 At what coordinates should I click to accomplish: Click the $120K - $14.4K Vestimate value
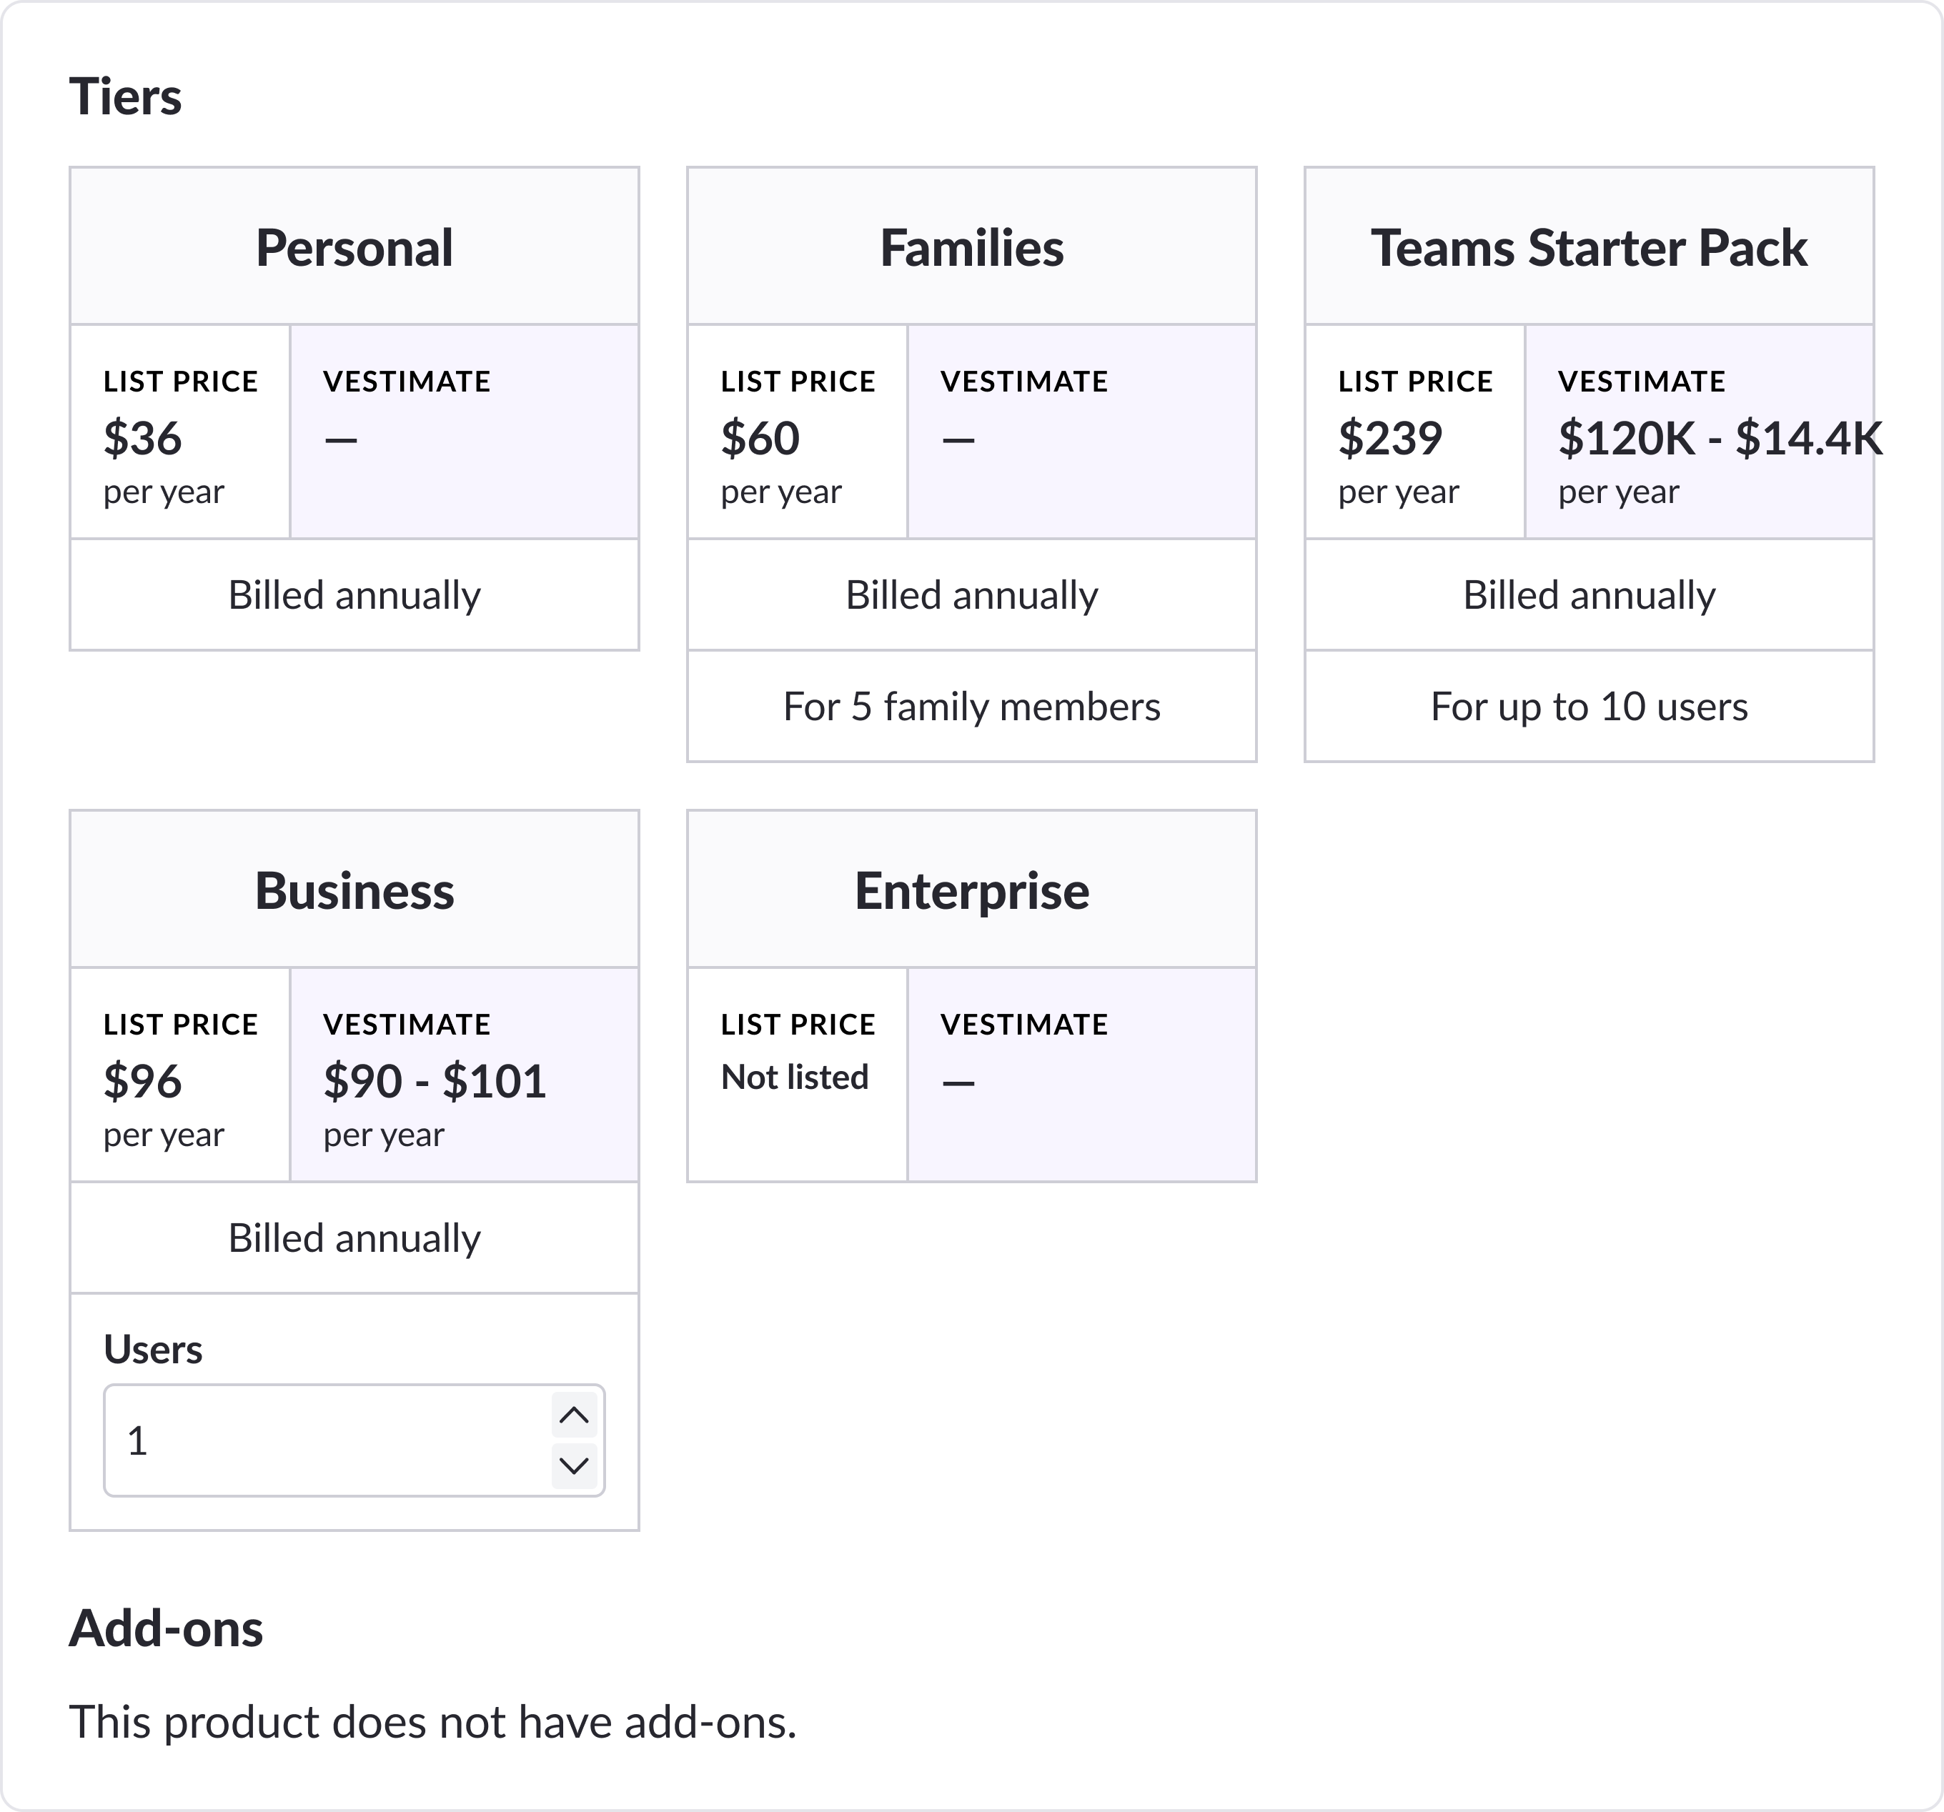[1719, 438]
